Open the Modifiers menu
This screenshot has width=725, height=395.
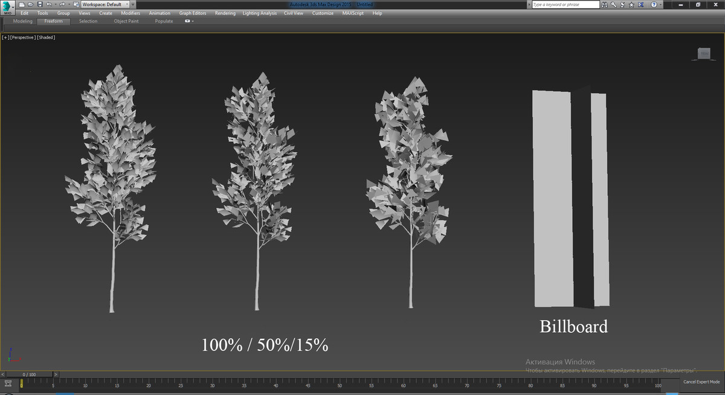[130, 13]
